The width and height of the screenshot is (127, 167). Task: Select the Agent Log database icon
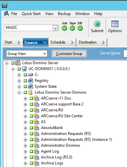click(37, 151)
